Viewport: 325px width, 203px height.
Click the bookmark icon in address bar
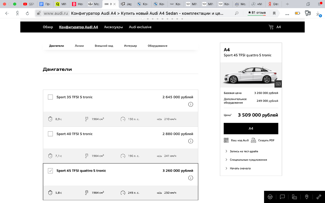(x=274, y=13)
